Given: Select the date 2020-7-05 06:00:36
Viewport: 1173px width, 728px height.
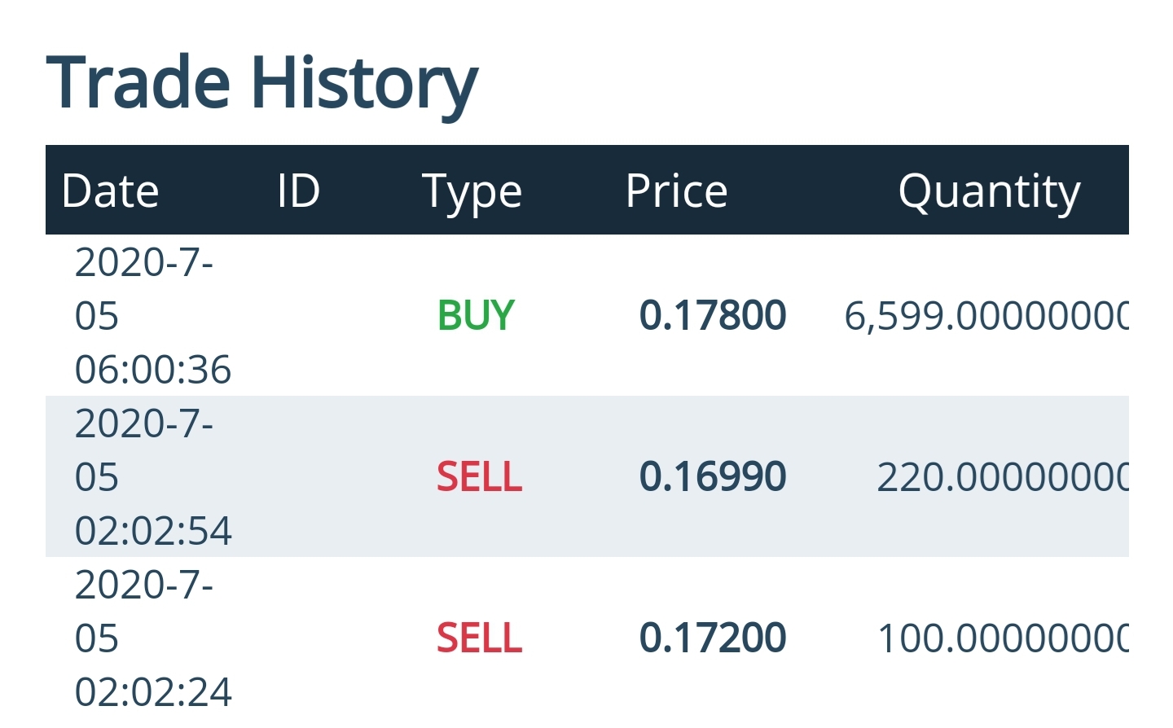Looking at the screenshot, I should (x=152, y=316).
